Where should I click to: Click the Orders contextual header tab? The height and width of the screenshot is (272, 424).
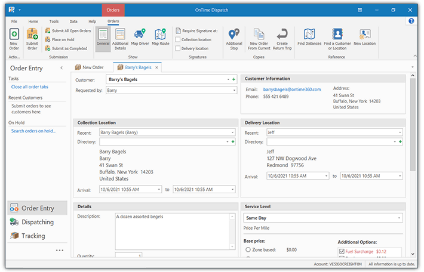(x=113, y=10)
